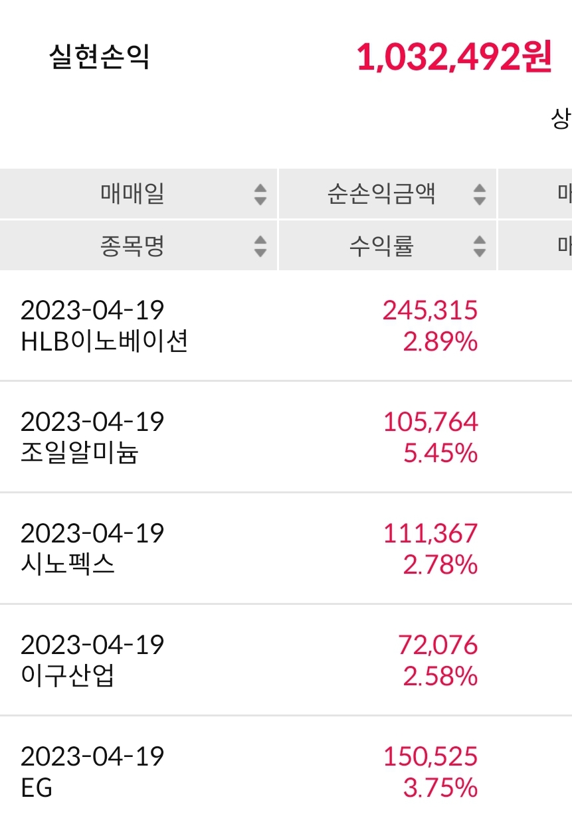Open the 시노펙스 stock entry
572x830 pixels.
[x=68, y=565]
